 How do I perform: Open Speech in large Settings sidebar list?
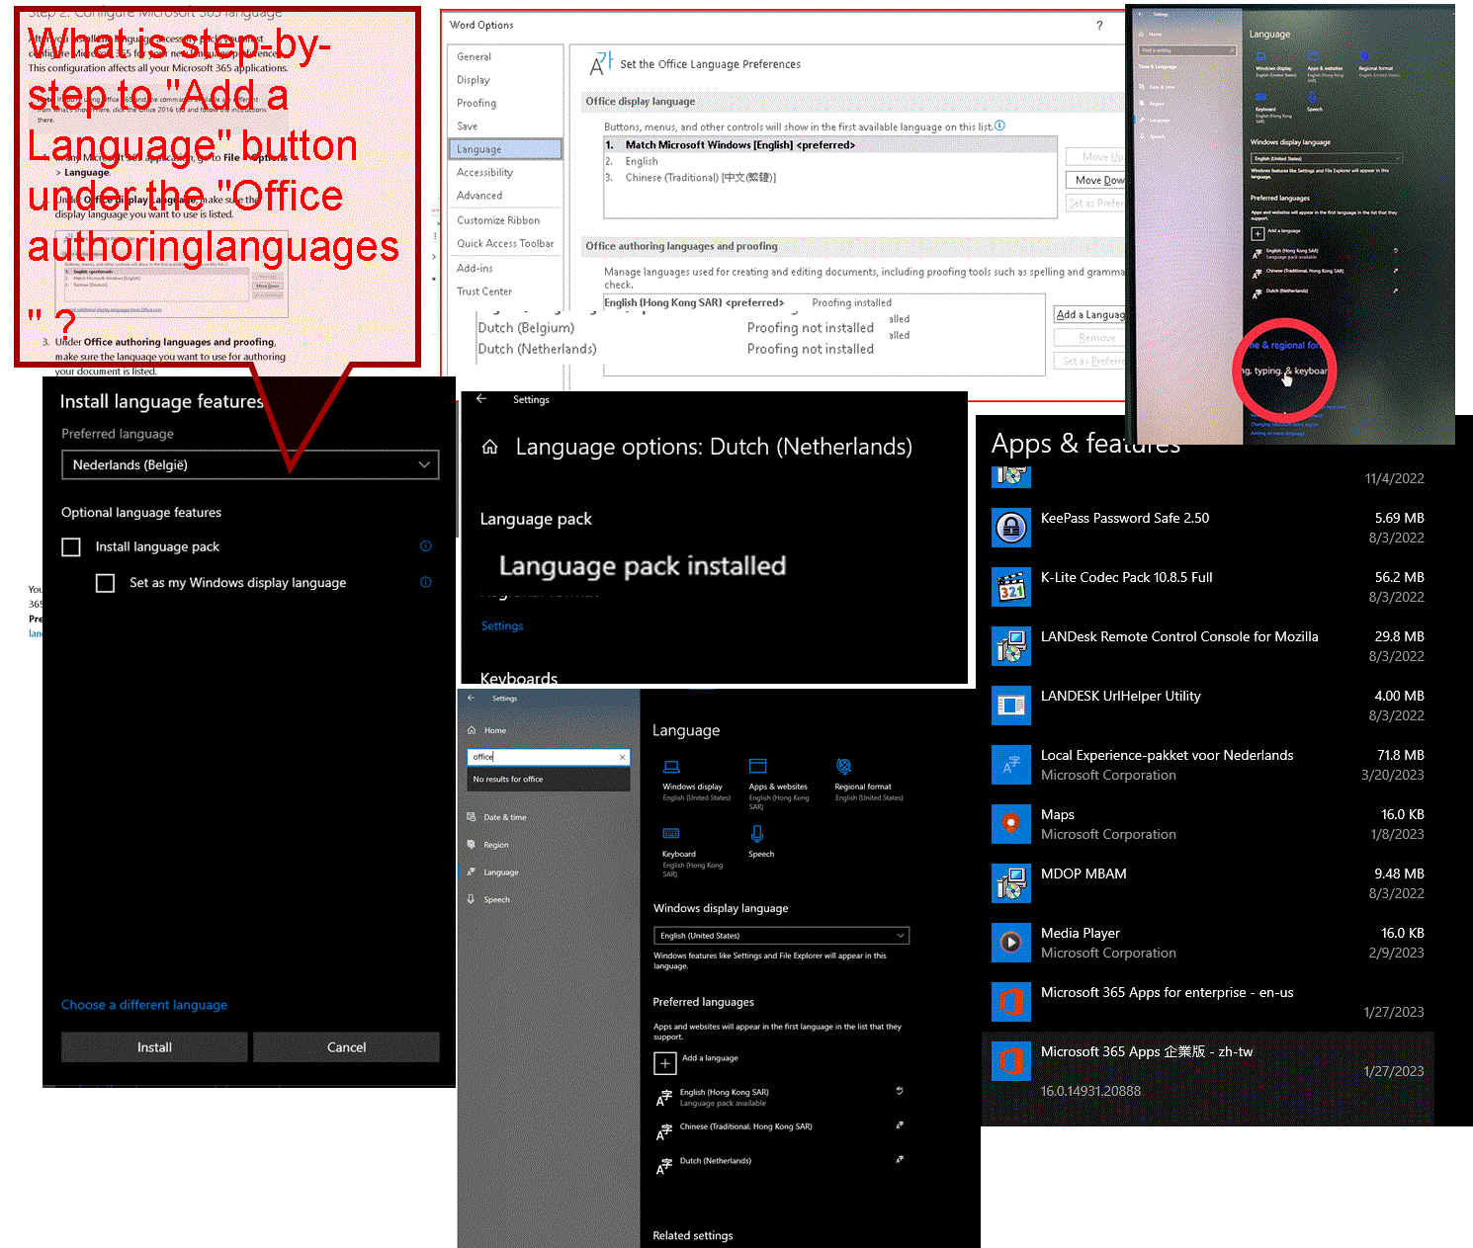[x=496, y=899]
